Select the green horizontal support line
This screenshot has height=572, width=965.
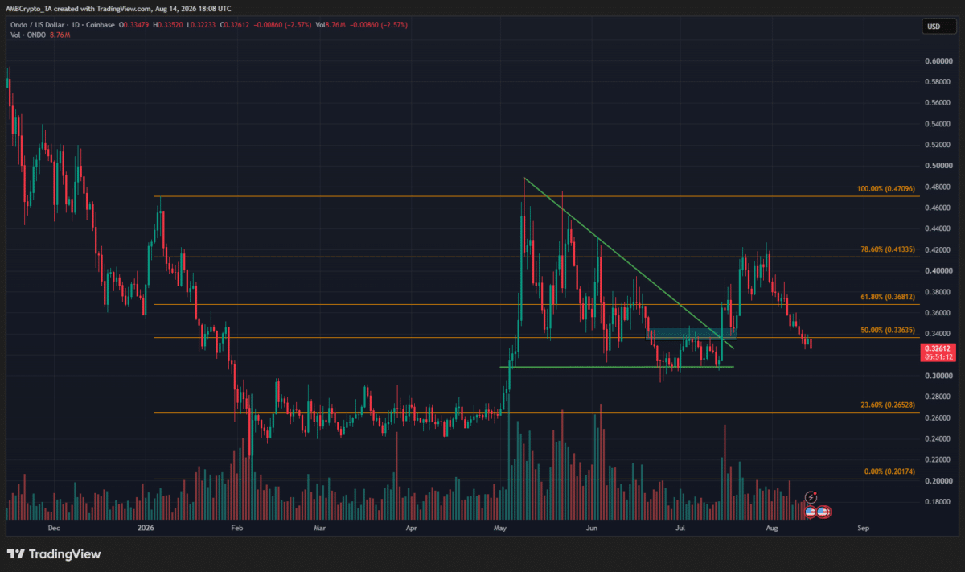[x=617, y=367]
